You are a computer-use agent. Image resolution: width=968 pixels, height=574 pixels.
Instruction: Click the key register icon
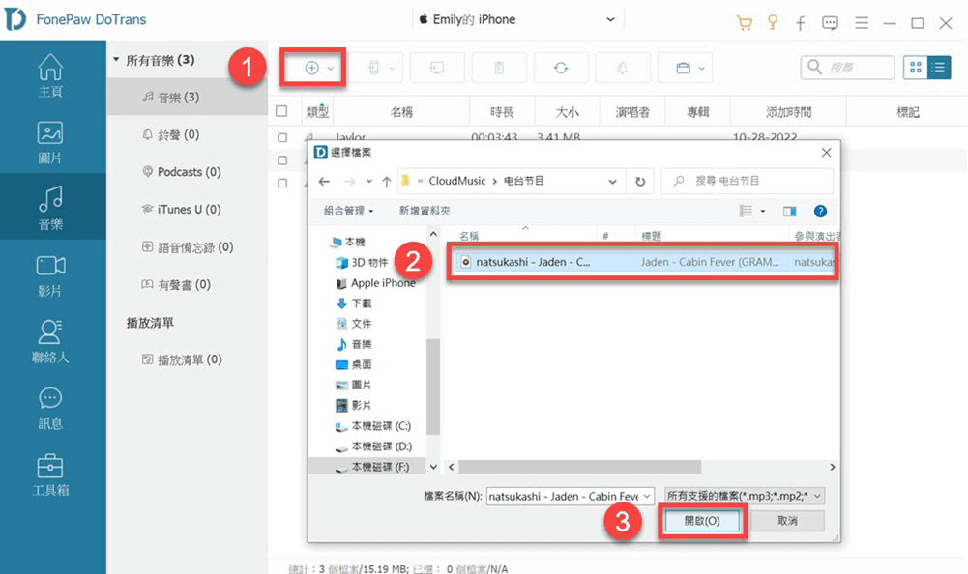pos(773,23)
